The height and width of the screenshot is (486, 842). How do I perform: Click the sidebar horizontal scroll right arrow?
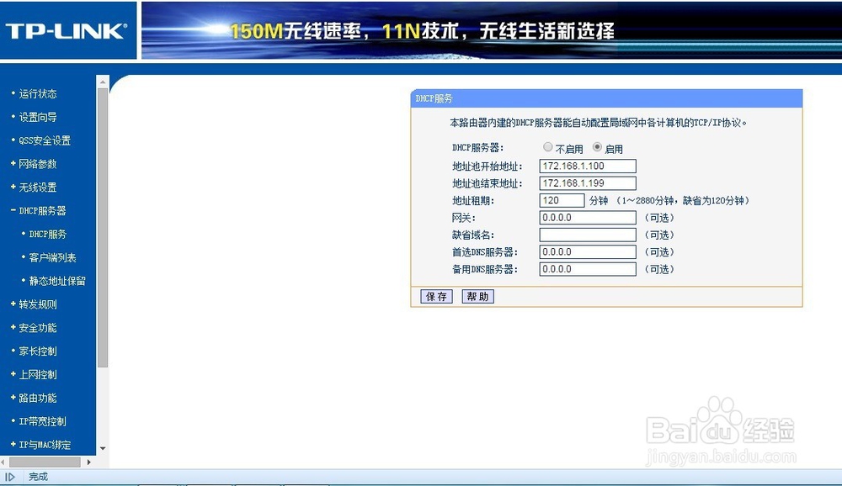pos(88,462)
